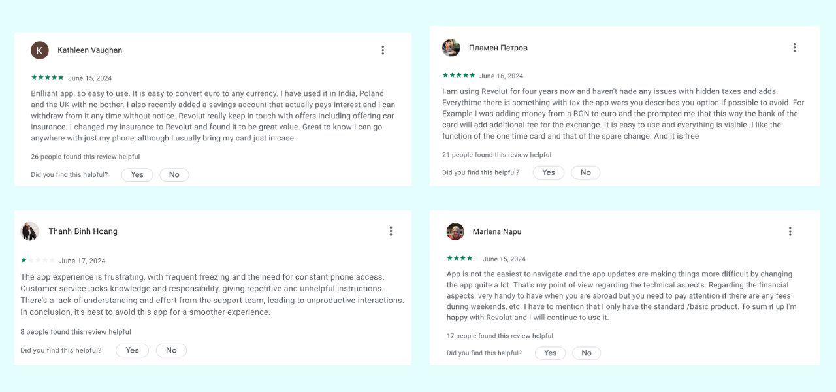
Task: Click No on Marlena Napu's review
Action: click(587, 353)
